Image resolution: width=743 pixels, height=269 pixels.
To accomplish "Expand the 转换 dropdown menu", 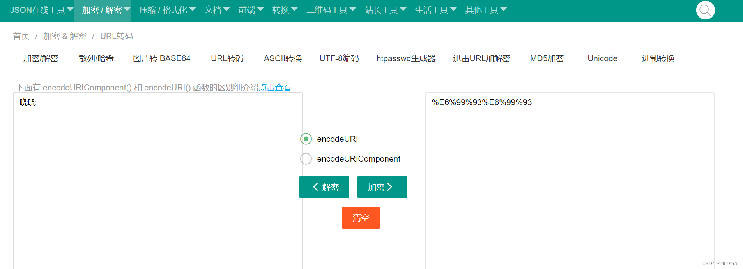I will (285, 10).
